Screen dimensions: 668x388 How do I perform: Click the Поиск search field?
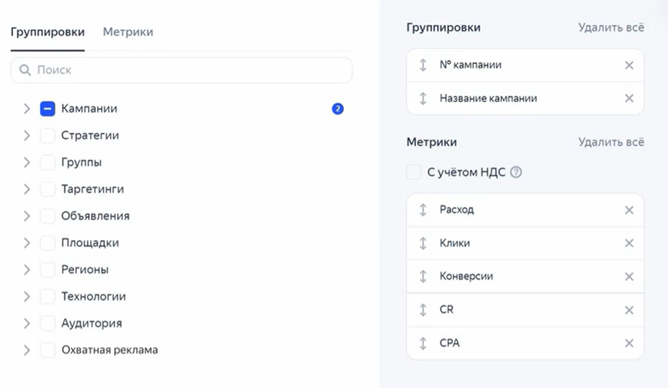(189, 70)
